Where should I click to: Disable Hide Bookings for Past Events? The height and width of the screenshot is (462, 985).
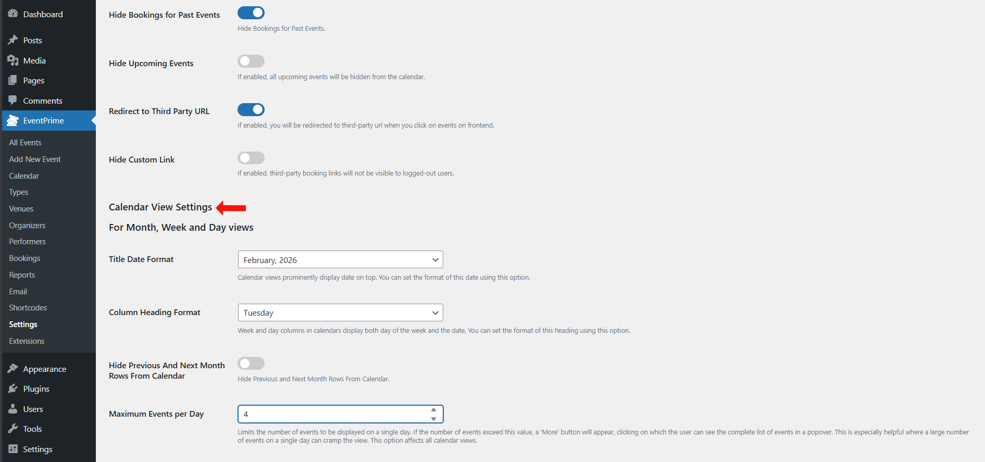point(251,13)
